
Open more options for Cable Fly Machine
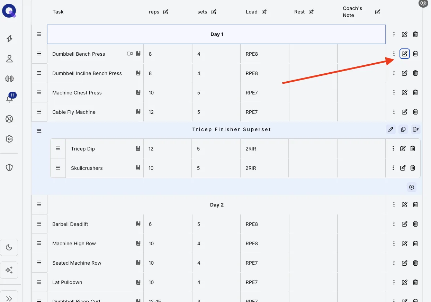coord(394,112)
